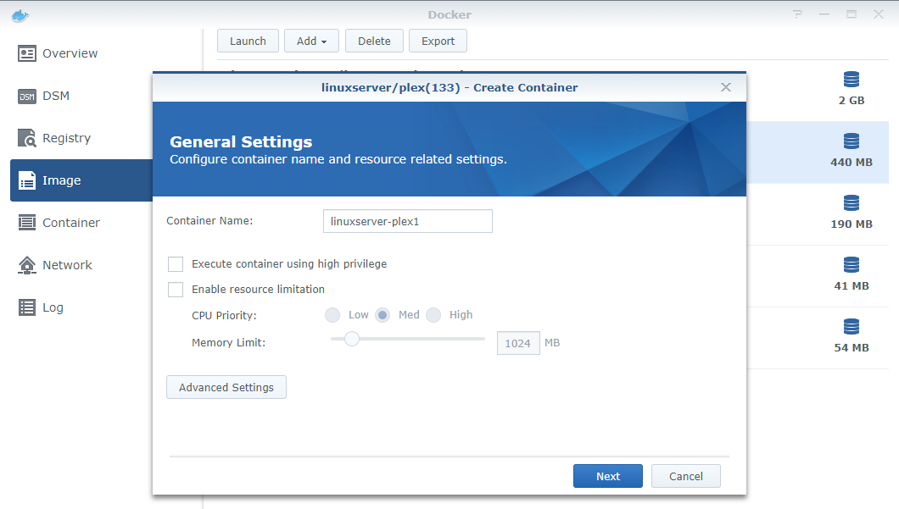Click the database icon above 54 MB
Image resolution: width=899 pixels, height=509 pixels.
[852, 327]
